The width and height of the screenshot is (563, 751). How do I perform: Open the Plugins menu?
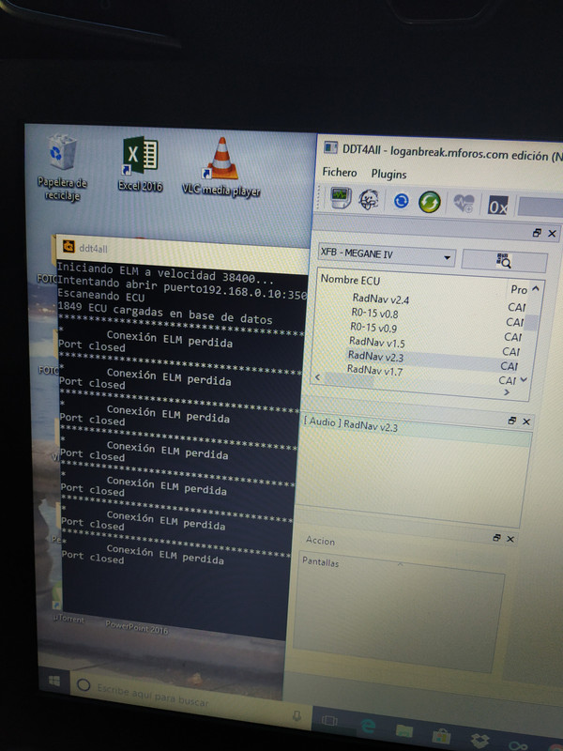388,175
